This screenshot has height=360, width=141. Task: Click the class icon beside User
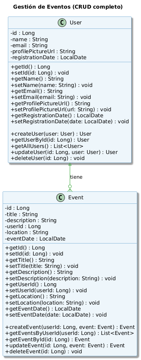click(x=62, y=23)
